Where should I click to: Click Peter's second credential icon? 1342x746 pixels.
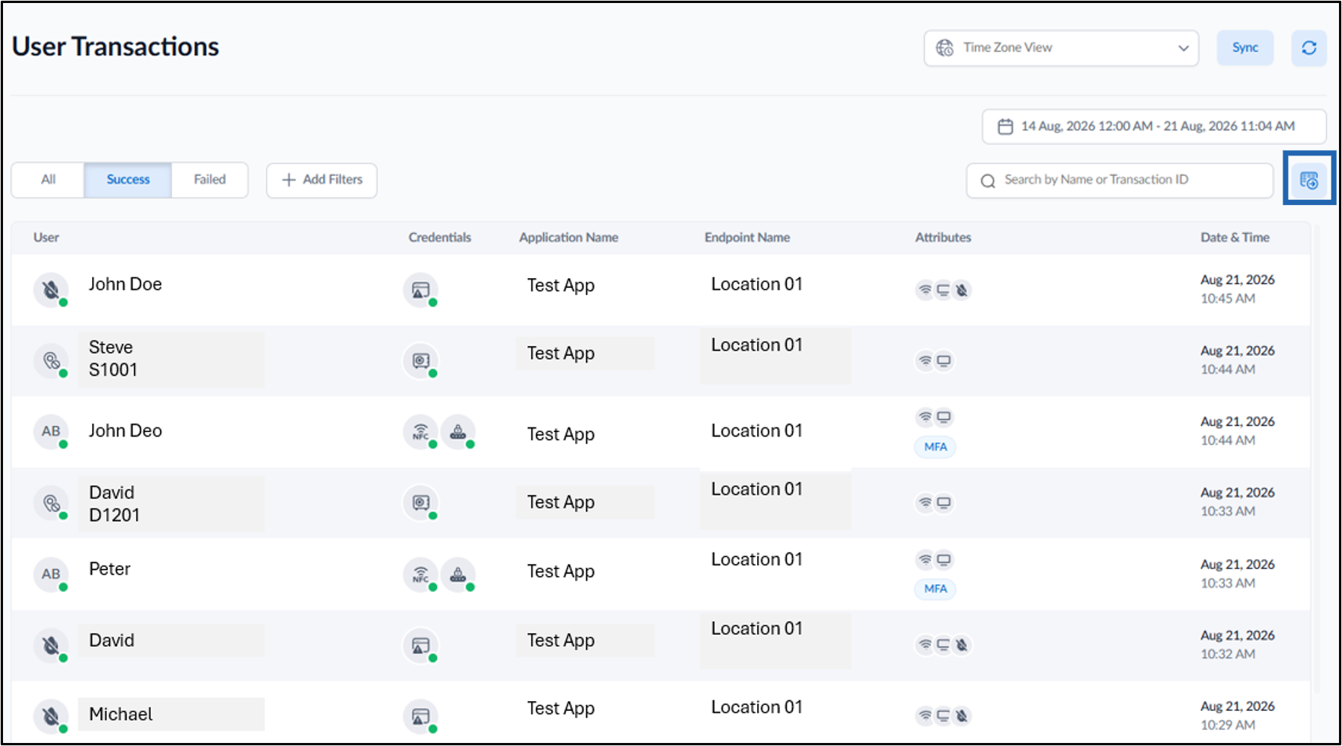(458, 575)
